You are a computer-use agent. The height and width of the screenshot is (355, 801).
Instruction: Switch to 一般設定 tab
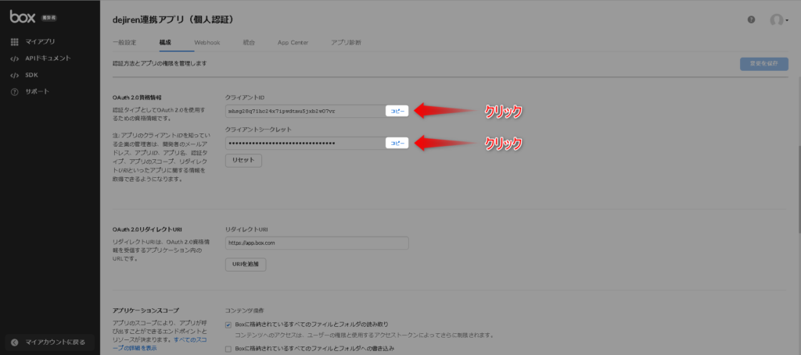124,43
